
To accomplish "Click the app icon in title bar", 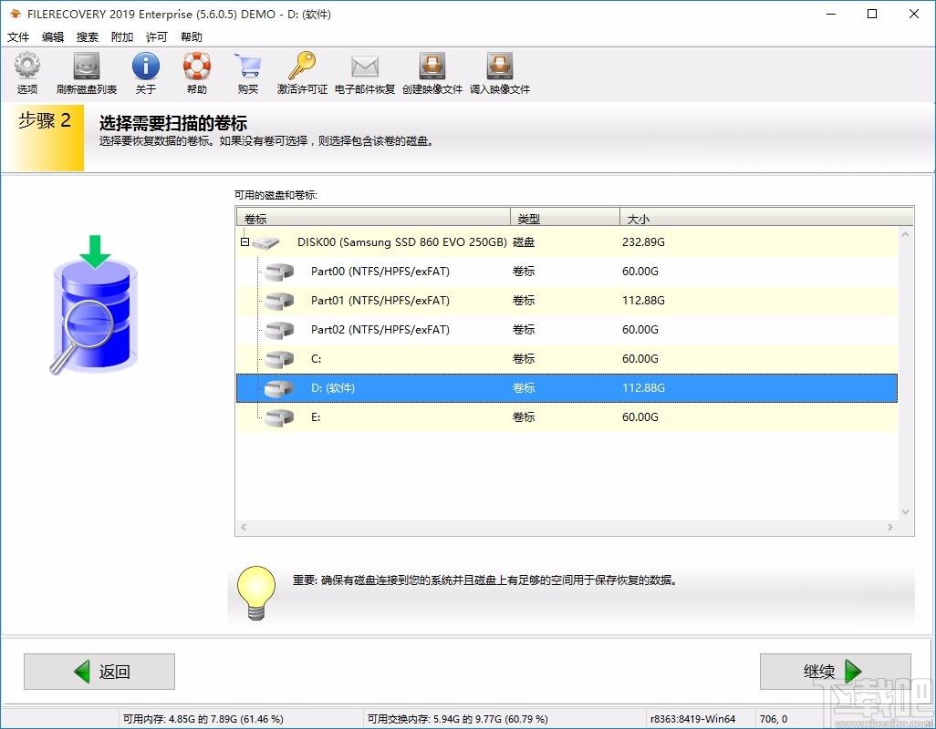I will click(16, 14).
